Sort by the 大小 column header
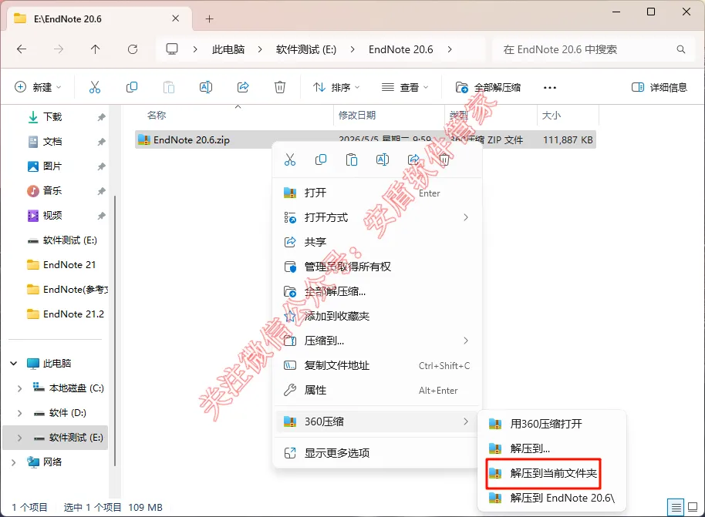The height and width of the screenshot is (517, 705). coord(552,116)
